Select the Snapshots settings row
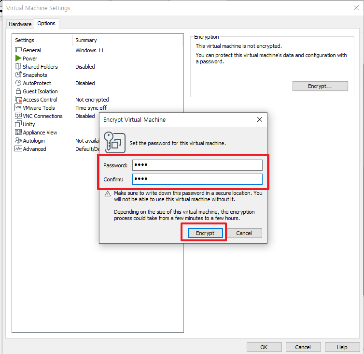Screen dimensions: 364x354 [35, 75]
